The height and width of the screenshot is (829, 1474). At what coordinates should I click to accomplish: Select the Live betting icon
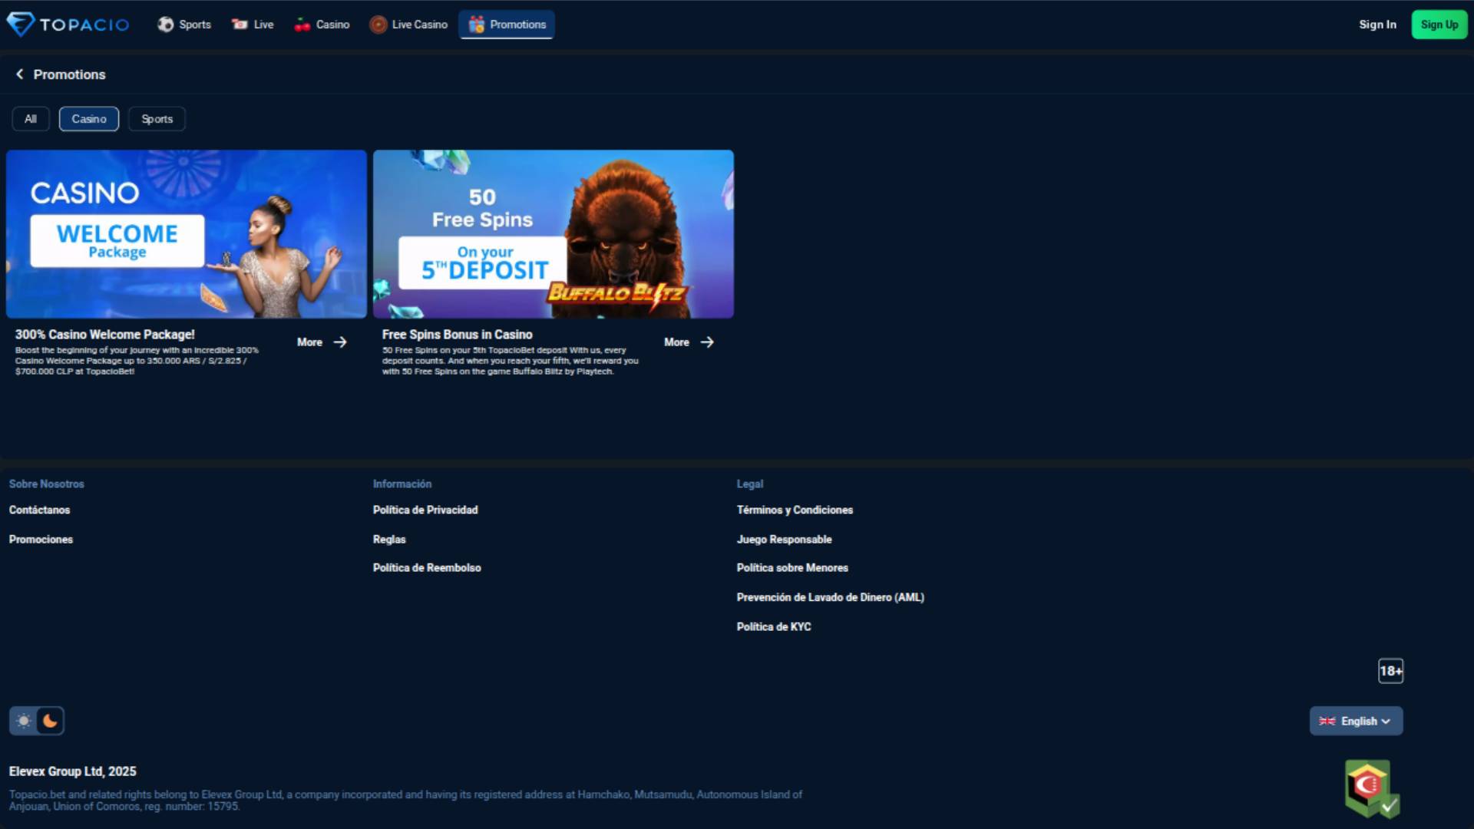tap(239, 24)
